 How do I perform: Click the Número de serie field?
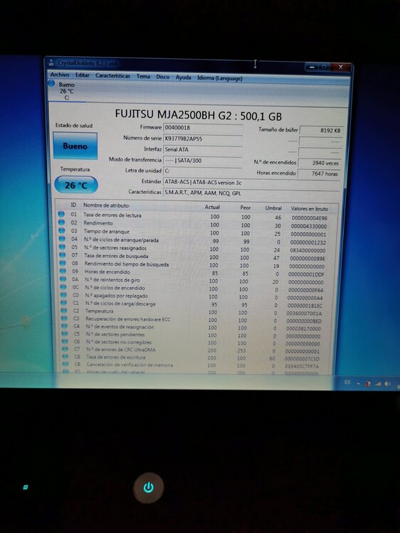pos(203,139)
